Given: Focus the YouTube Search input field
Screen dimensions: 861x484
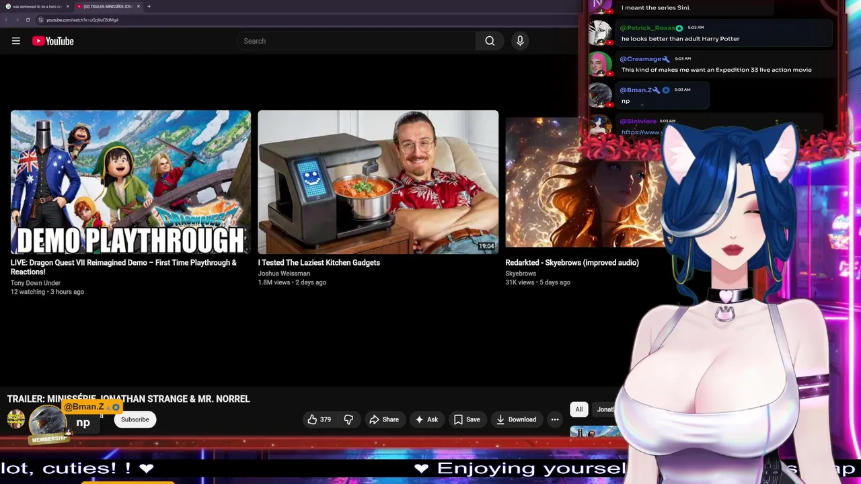Looking at the screenshot, I should [357, 41].
